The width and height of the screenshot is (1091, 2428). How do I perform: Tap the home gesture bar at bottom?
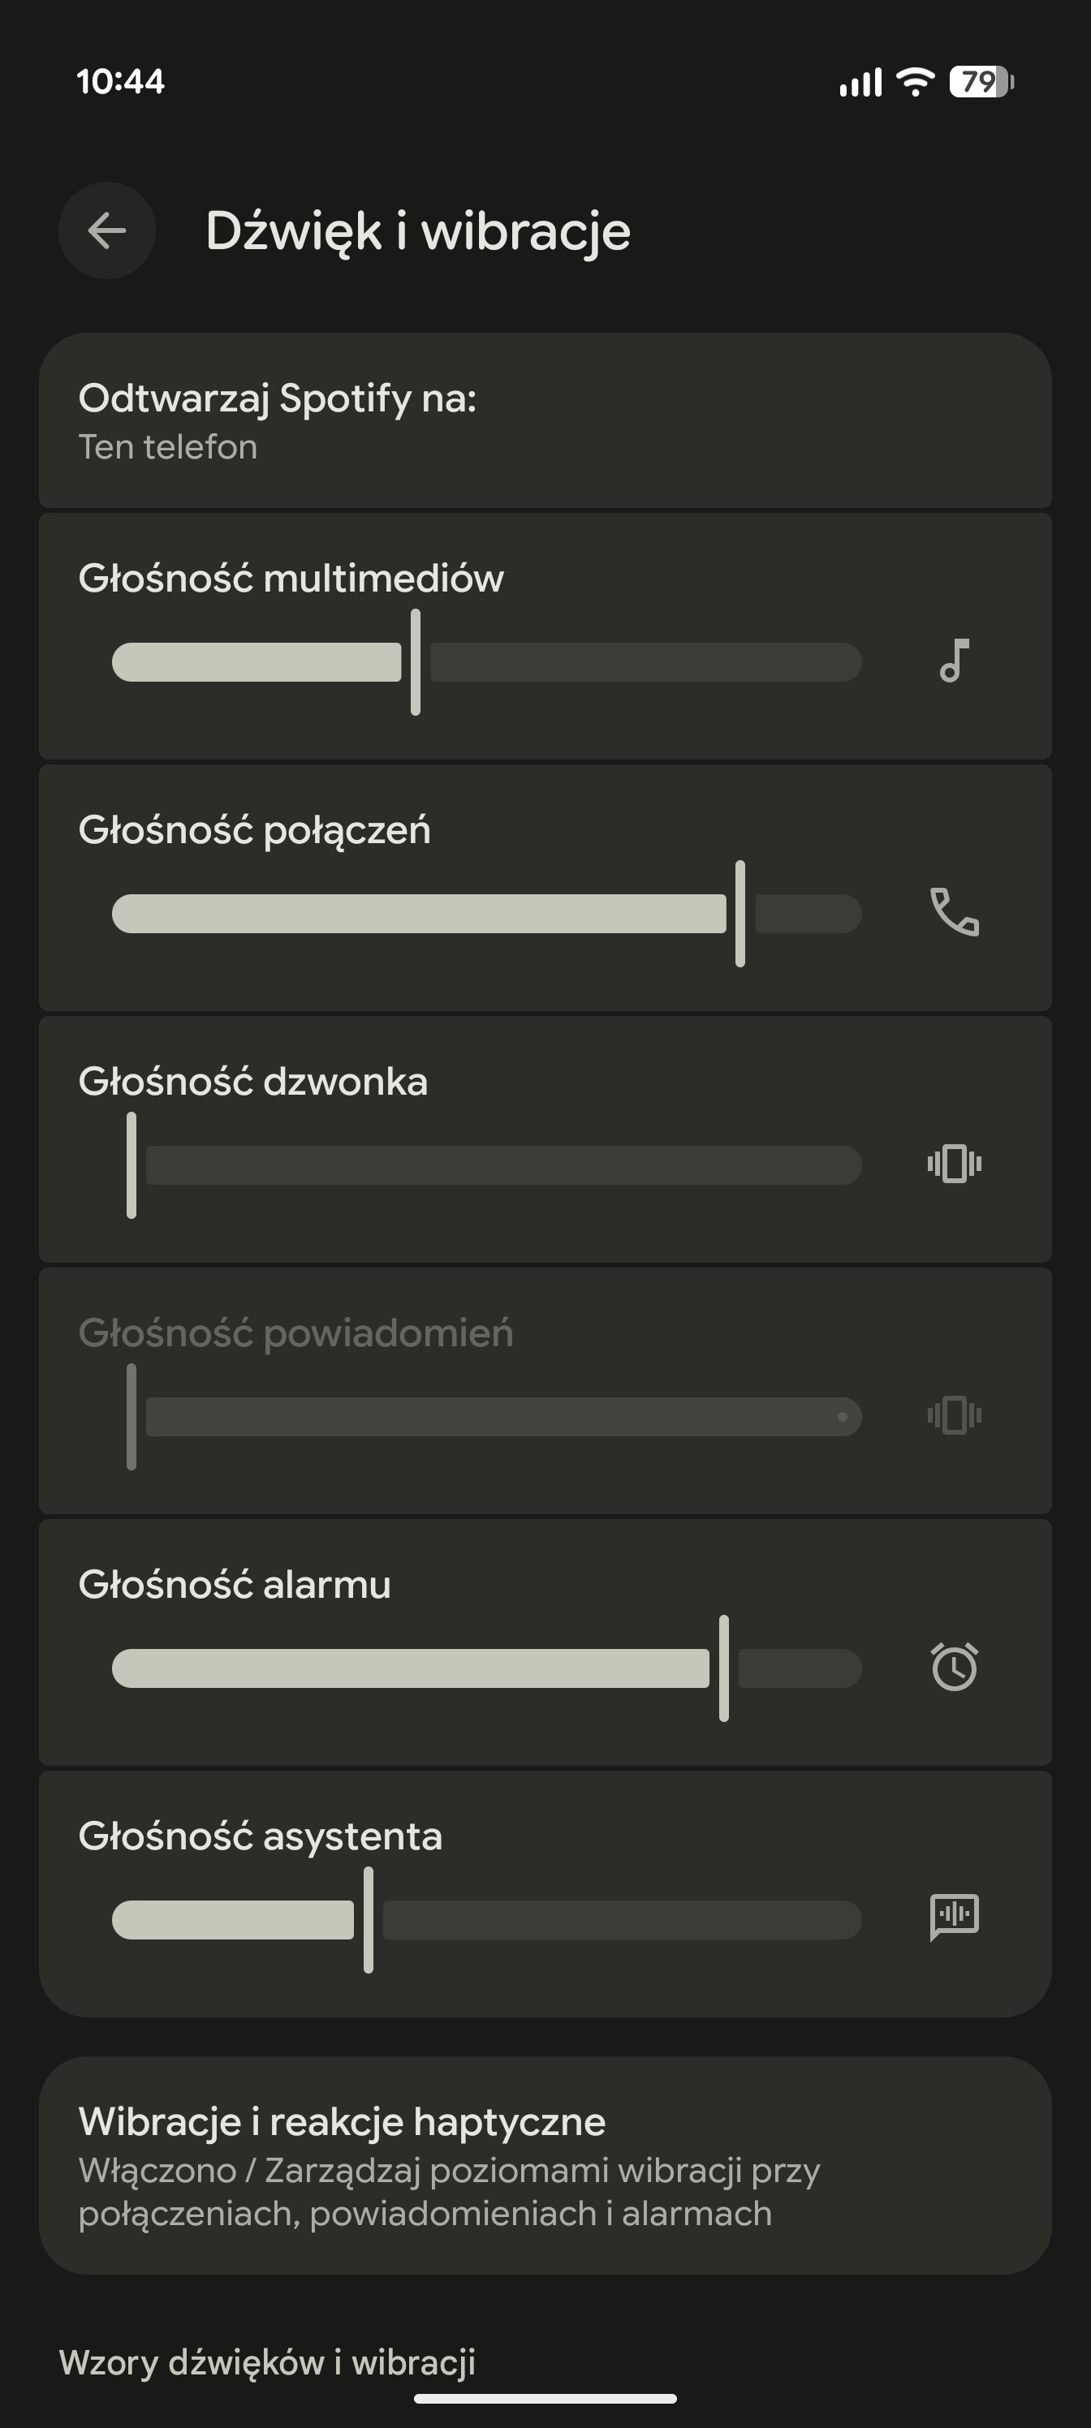point(545,2399)
